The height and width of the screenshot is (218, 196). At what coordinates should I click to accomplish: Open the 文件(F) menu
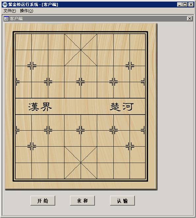tap(10, 11)
